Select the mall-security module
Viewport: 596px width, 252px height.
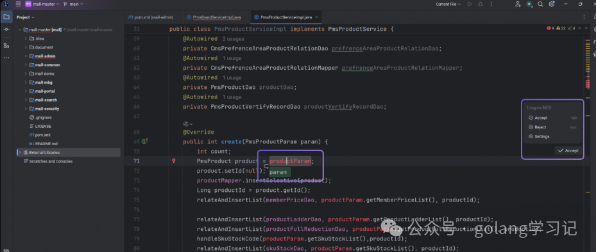[47, 109]
